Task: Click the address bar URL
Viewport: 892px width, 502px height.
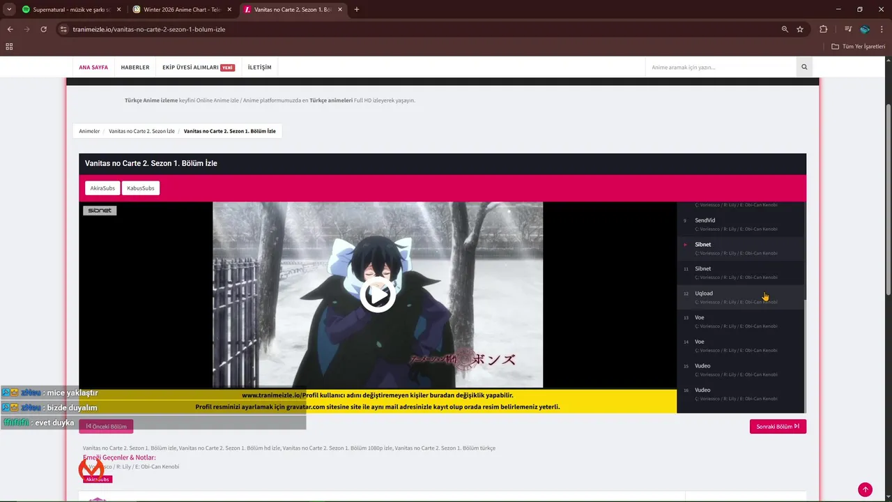Action: click(148, 29)
